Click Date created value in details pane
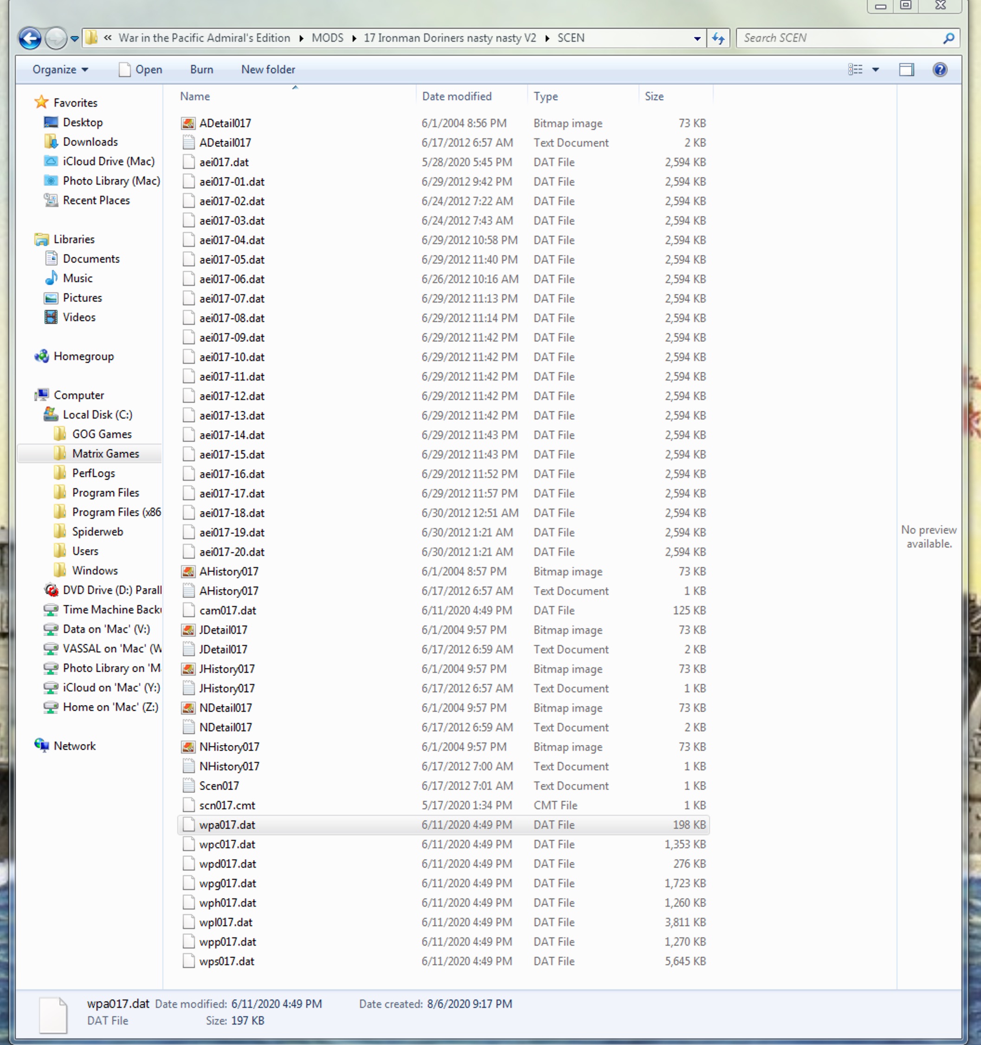 click(x=470, y=1004)
